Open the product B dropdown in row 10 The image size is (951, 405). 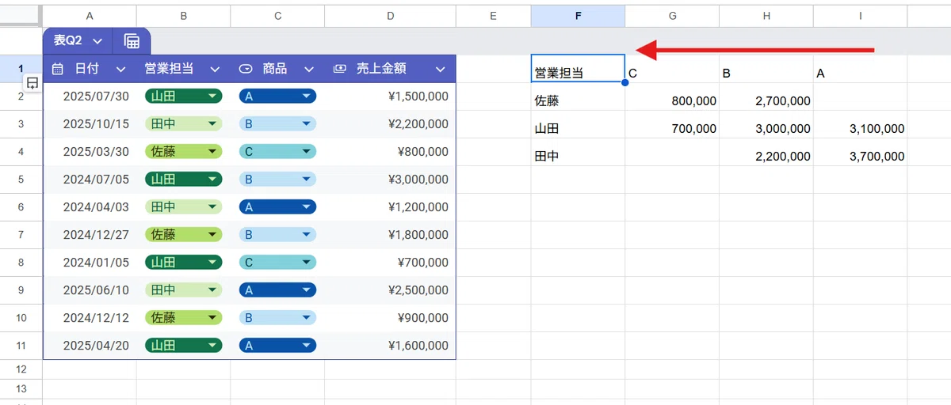(x=307, y=318)
